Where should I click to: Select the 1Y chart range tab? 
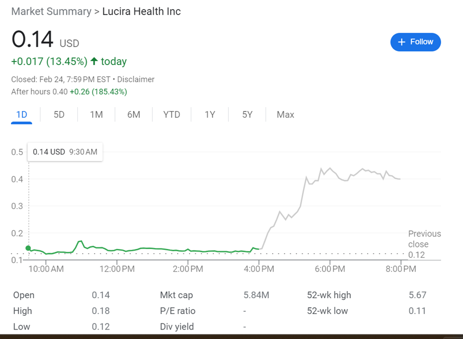click(x=209, y=114)
